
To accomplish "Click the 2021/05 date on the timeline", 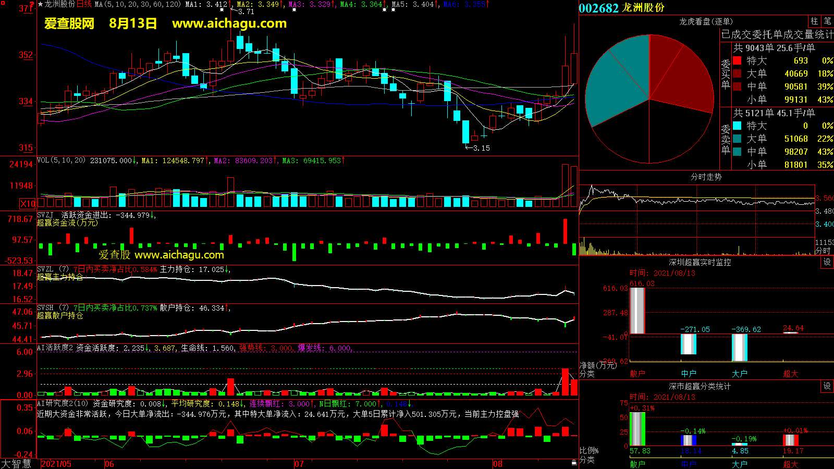I will click(56, 464).
